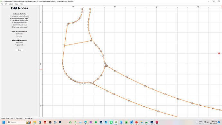Click the 72 mark on the top ruler

(73, 6)
